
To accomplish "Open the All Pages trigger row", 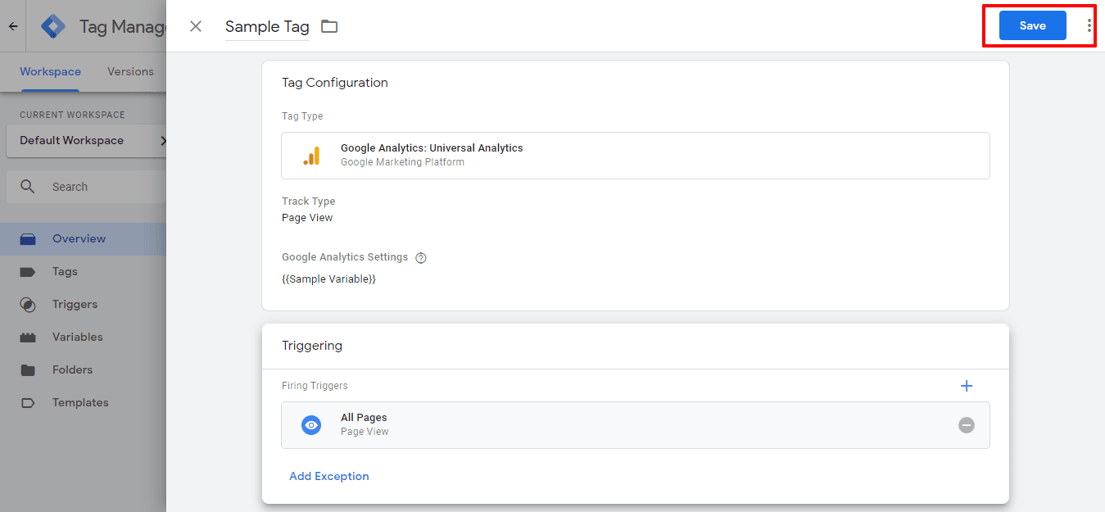I will (635, 425).
